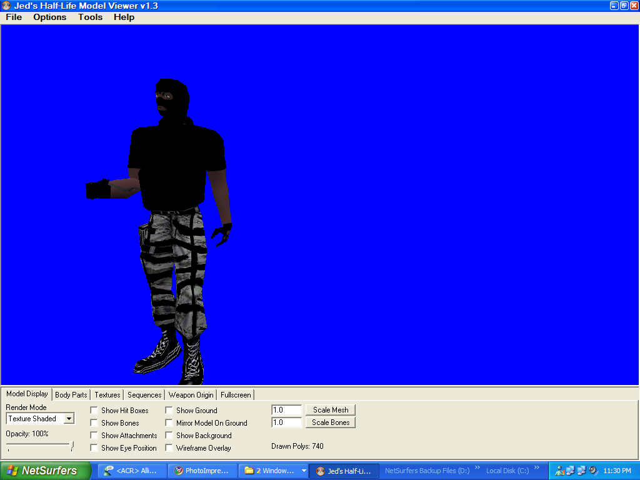Restore down the Model Viewer window
This screenshot has width=640, height=480.
click(624, 6)
